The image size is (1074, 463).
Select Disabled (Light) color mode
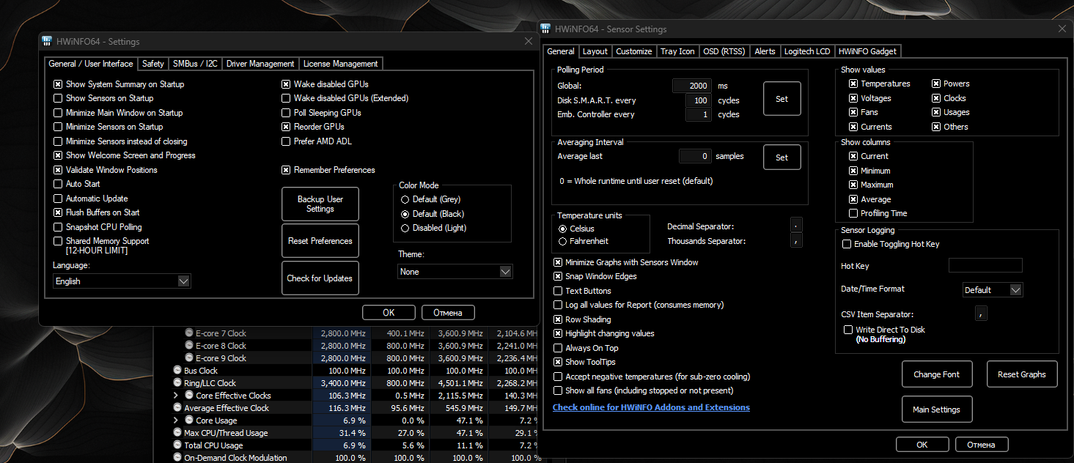(404, 228)
